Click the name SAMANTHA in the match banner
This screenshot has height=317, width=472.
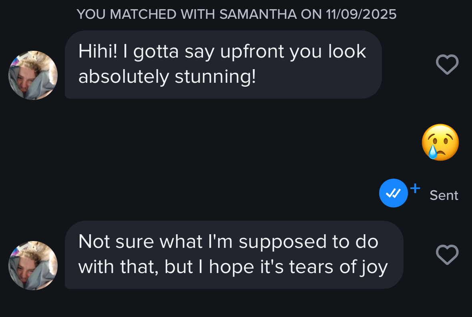[258, 14]
